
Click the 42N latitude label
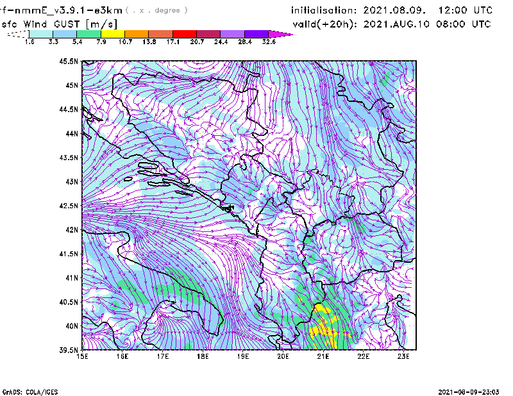coord(72,230)
